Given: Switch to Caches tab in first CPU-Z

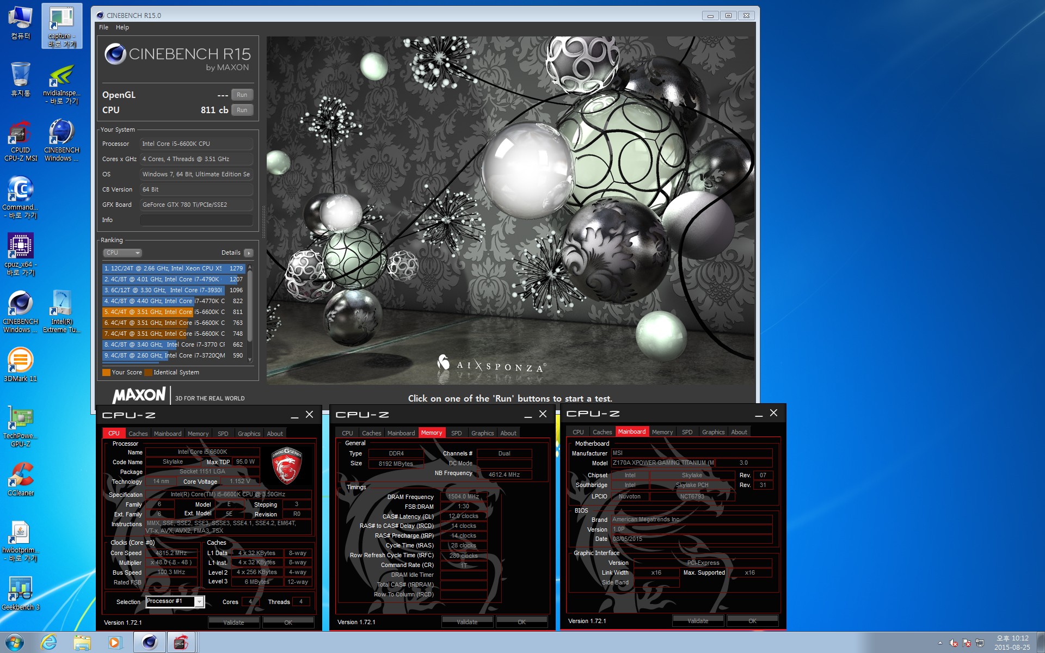Looking at the screenshot, I should (x=138, y=434).
